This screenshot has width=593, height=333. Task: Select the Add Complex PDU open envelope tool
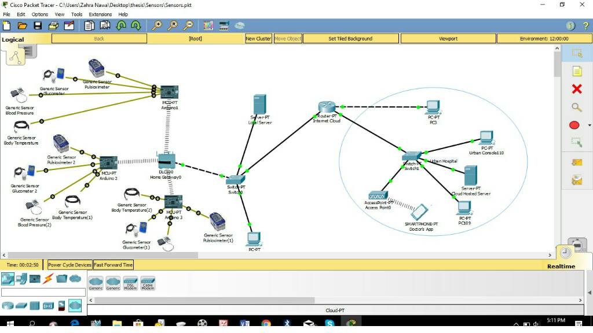click(x=577, y=180)
